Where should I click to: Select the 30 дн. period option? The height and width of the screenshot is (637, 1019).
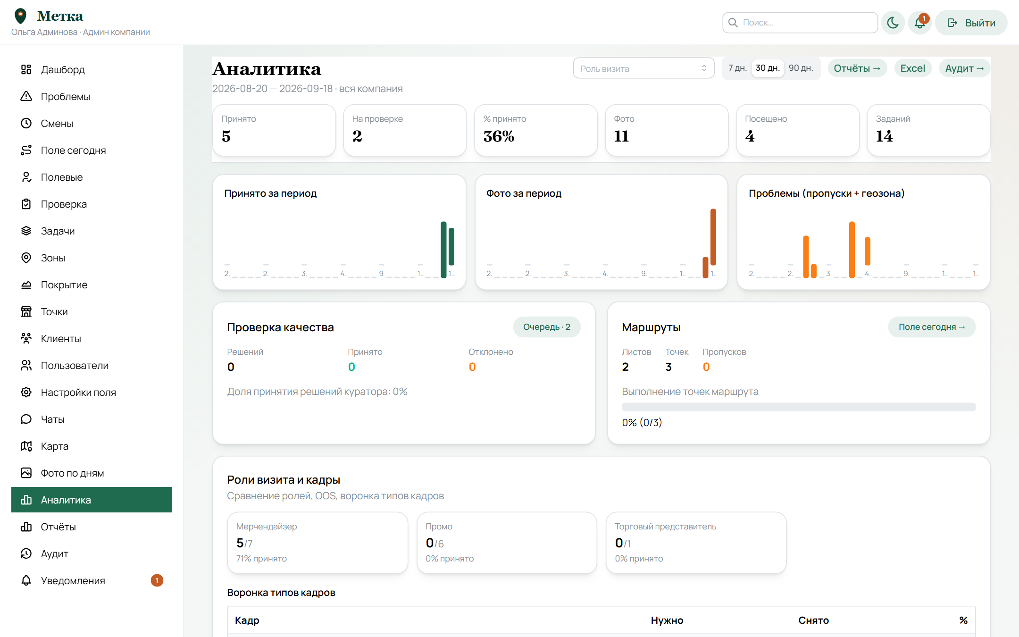click(x=768, y=68)
